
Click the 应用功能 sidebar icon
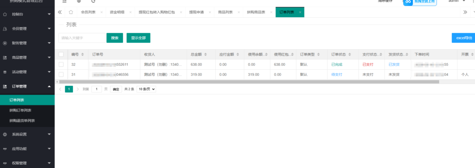coord(5,149)
